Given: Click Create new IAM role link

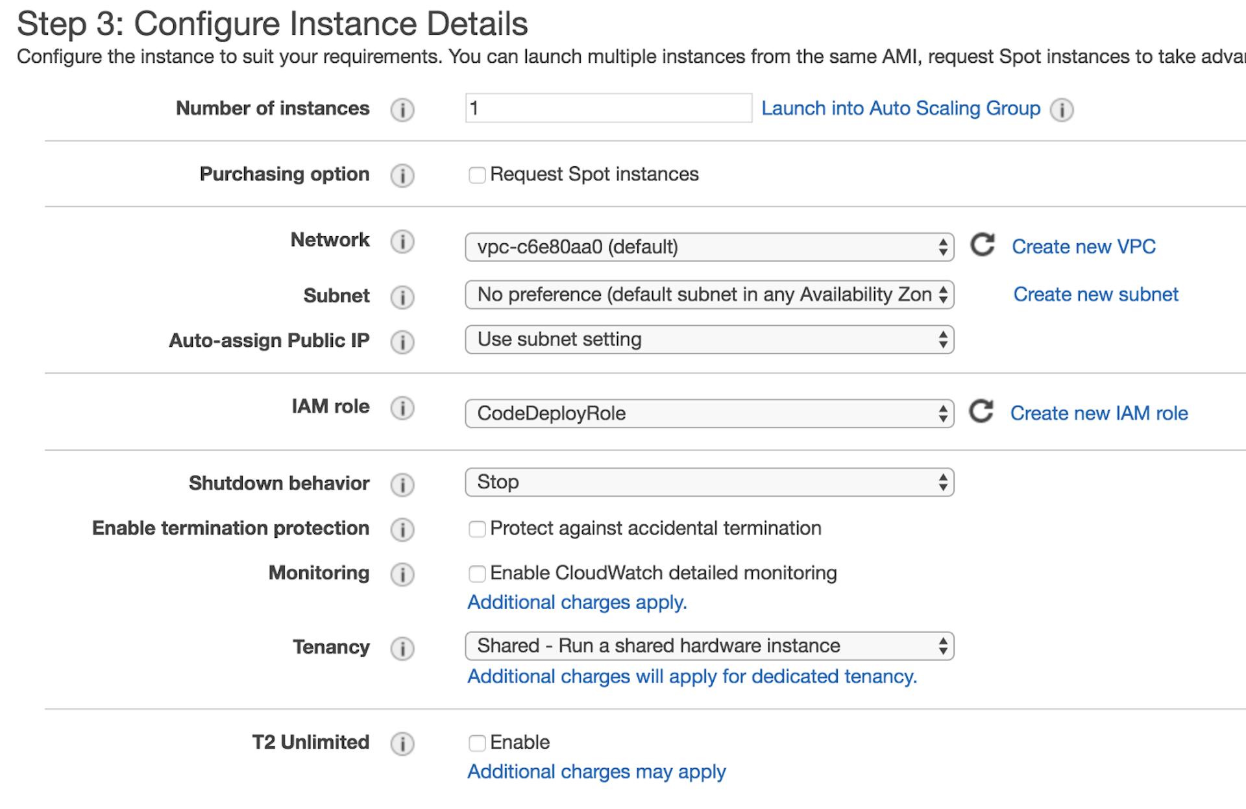Looking at the screenshot, I should click(1099, 413).
